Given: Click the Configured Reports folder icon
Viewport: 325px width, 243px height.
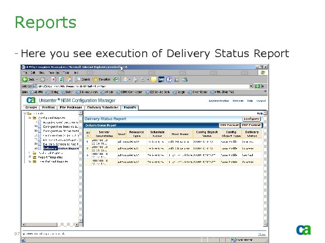Looking at the screenshot, I should coord(35,118).
